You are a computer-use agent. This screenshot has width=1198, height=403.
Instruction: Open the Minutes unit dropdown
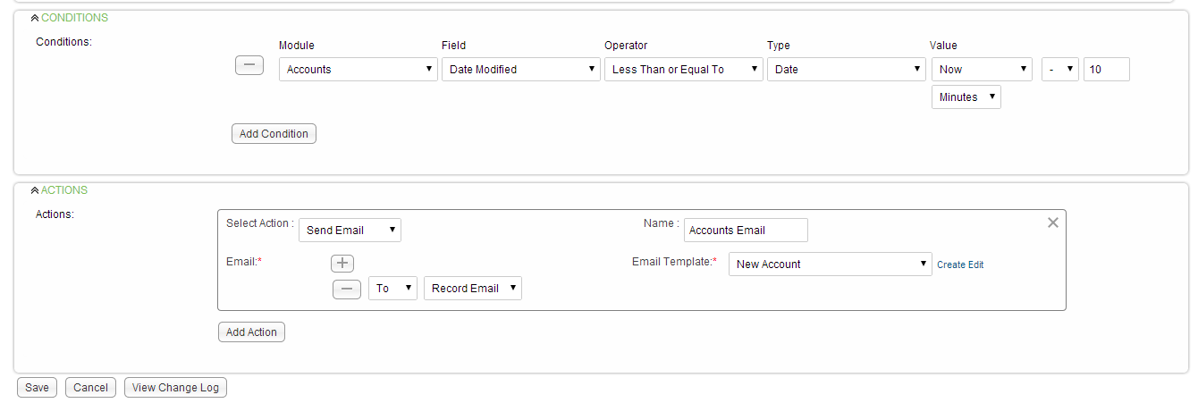point(966,97)
